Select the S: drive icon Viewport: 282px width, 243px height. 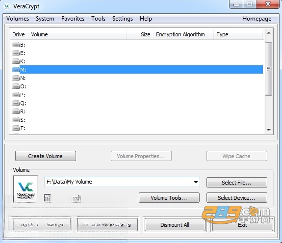point(16,119)
